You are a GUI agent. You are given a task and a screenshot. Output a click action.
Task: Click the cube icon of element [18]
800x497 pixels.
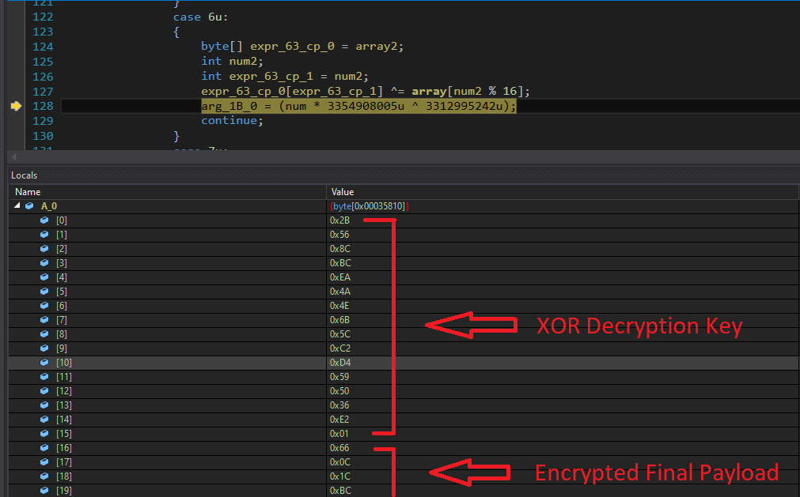44,476
